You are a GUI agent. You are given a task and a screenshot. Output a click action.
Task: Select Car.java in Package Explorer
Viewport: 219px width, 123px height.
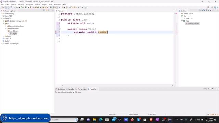coord(14,33)
